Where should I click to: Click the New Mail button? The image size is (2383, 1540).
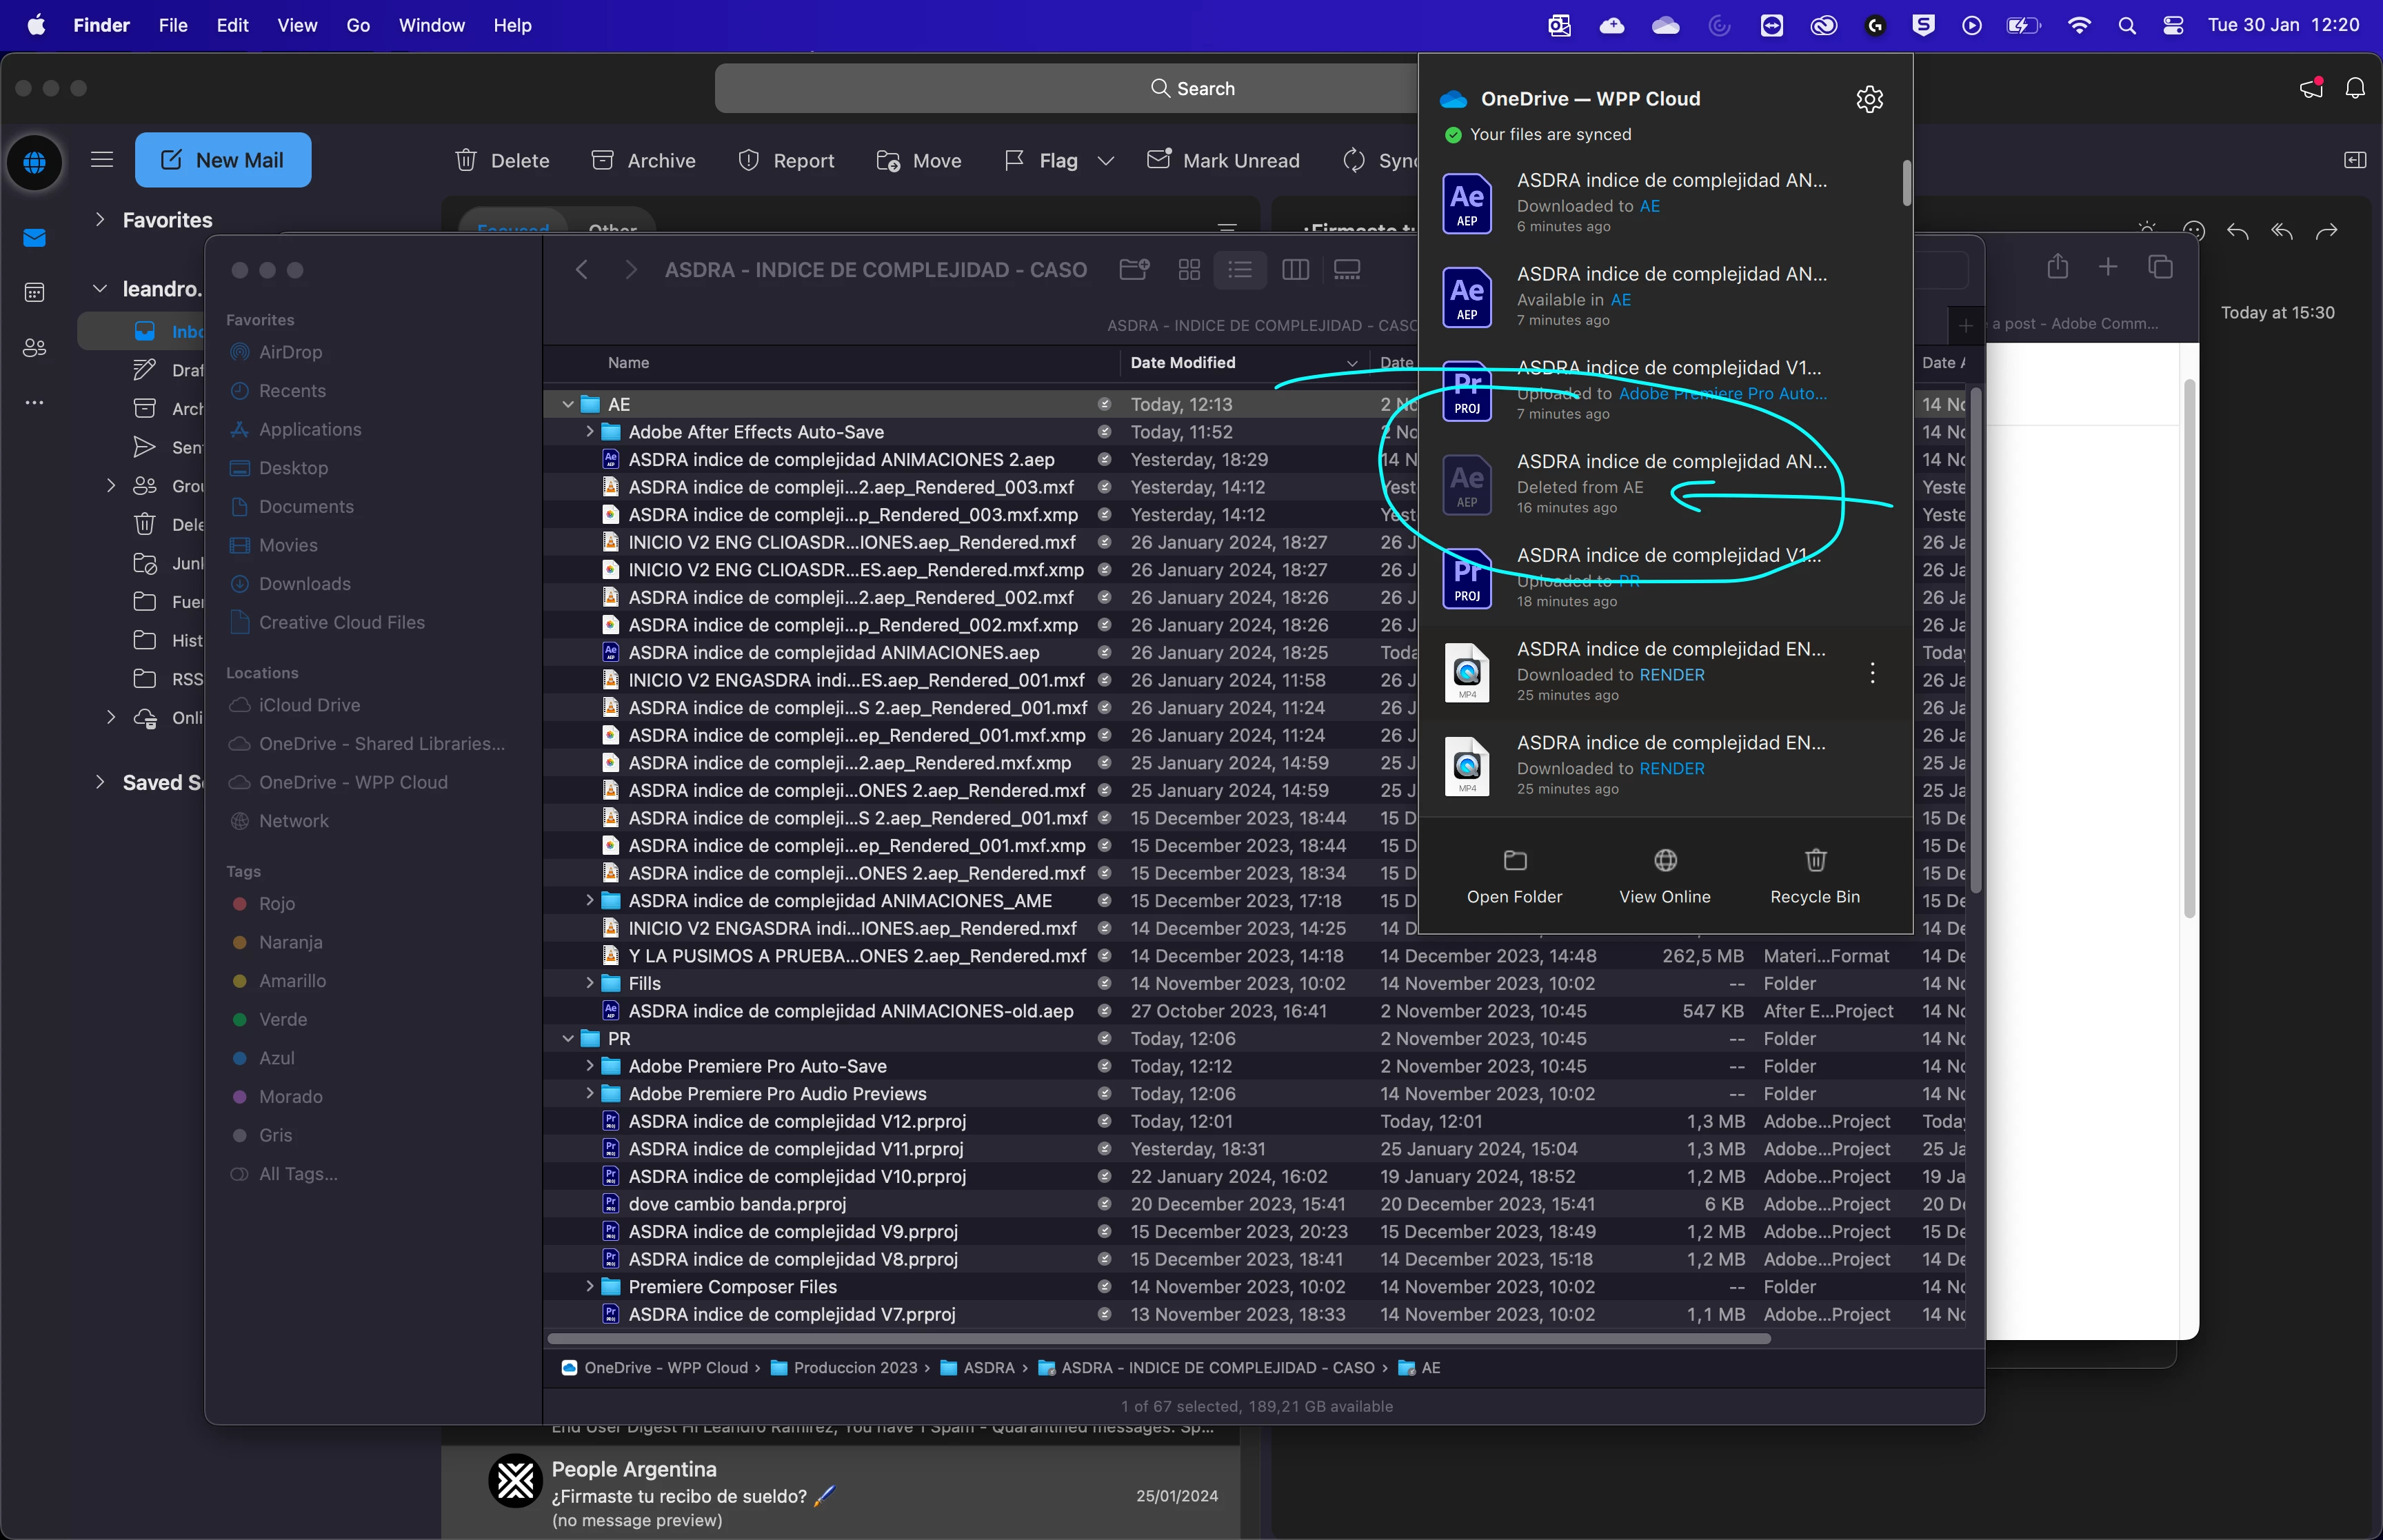(223, 160)
